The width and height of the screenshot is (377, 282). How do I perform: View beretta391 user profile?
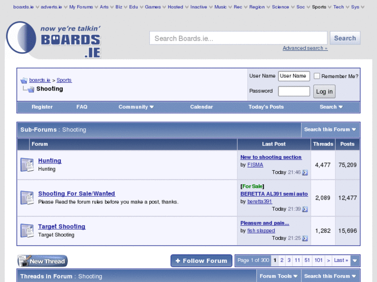point(260,201)
